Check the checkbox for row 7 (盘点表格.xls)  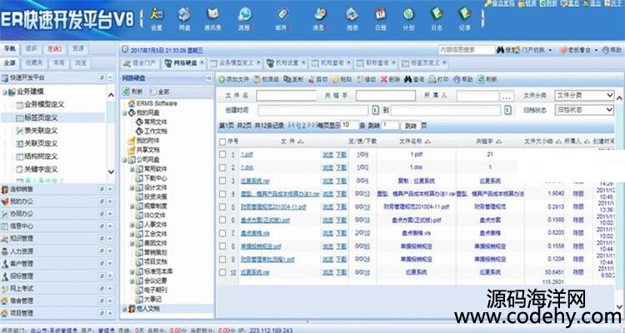coord(222,233)
